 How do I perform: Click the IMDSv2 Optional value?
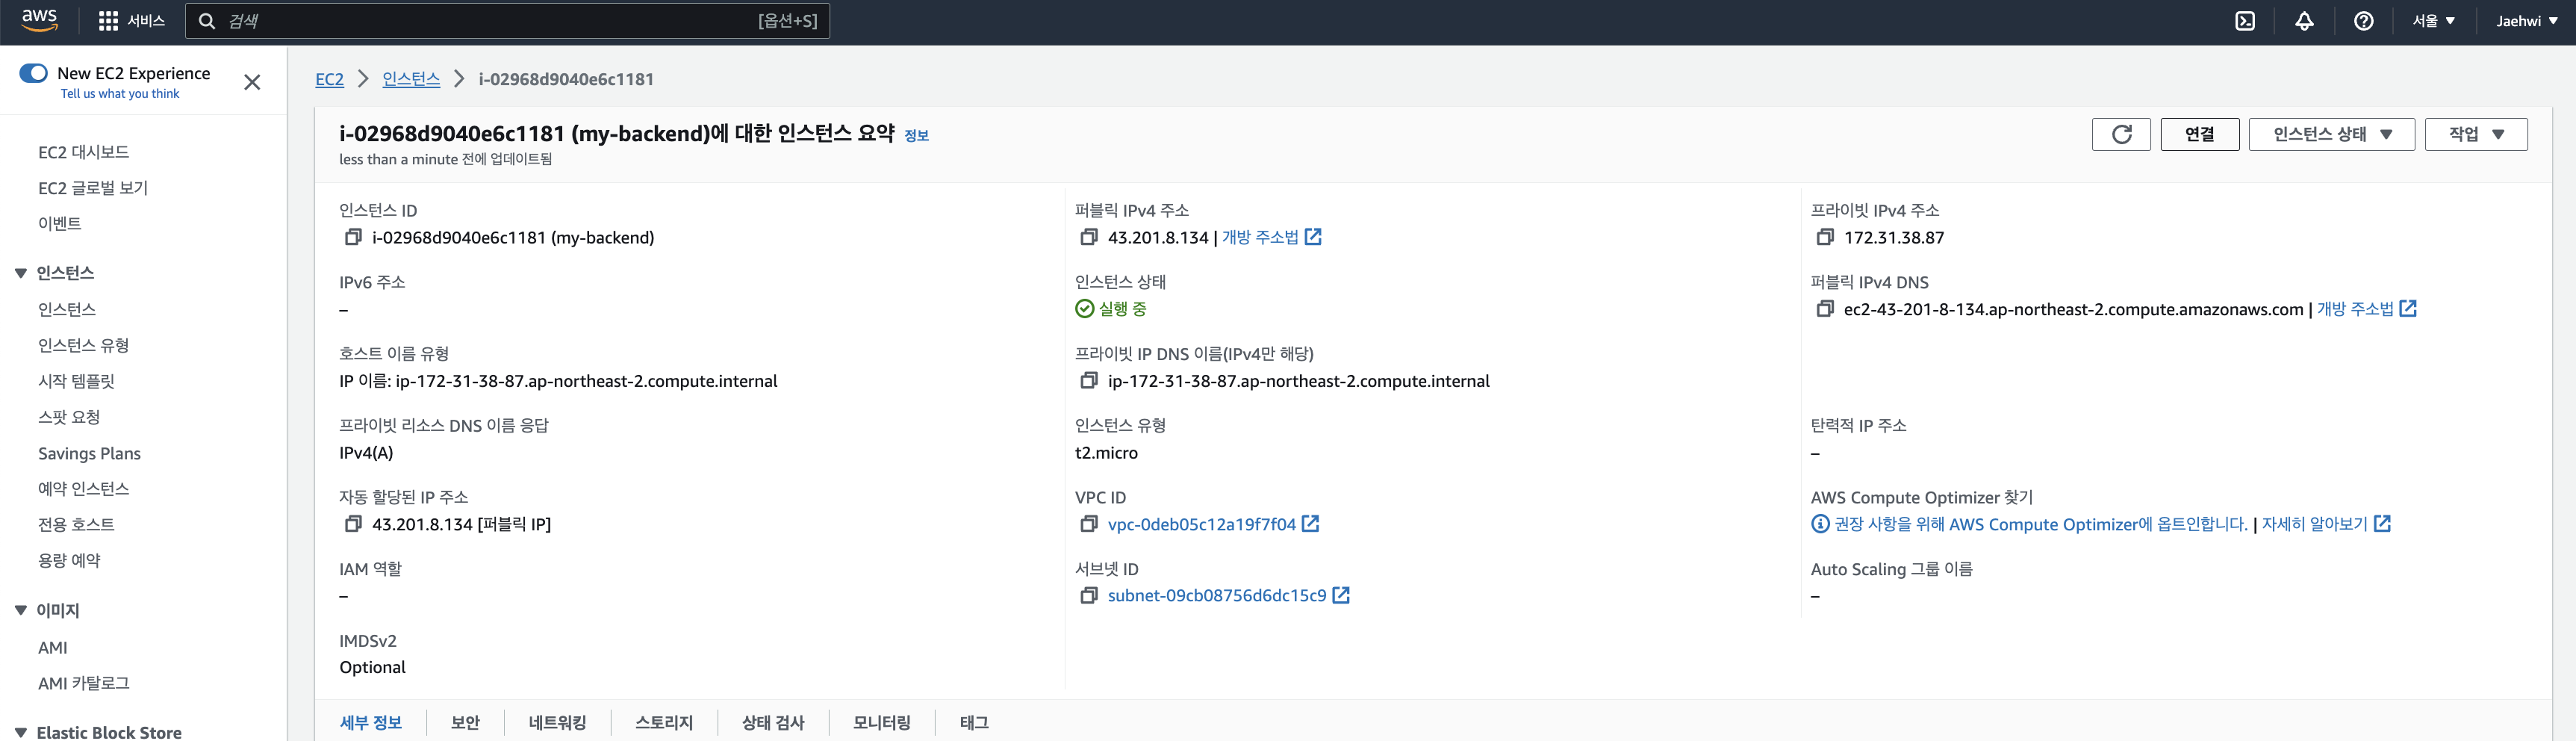pos(372,667)
